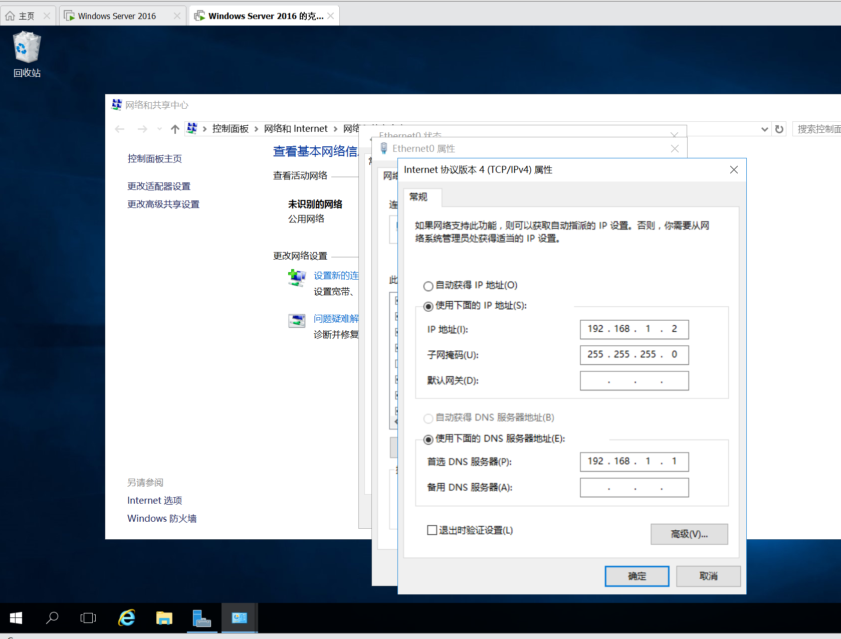Click the subnet mask input field
Viewport: 841px width, 639px height.
(x=634, y=355)
